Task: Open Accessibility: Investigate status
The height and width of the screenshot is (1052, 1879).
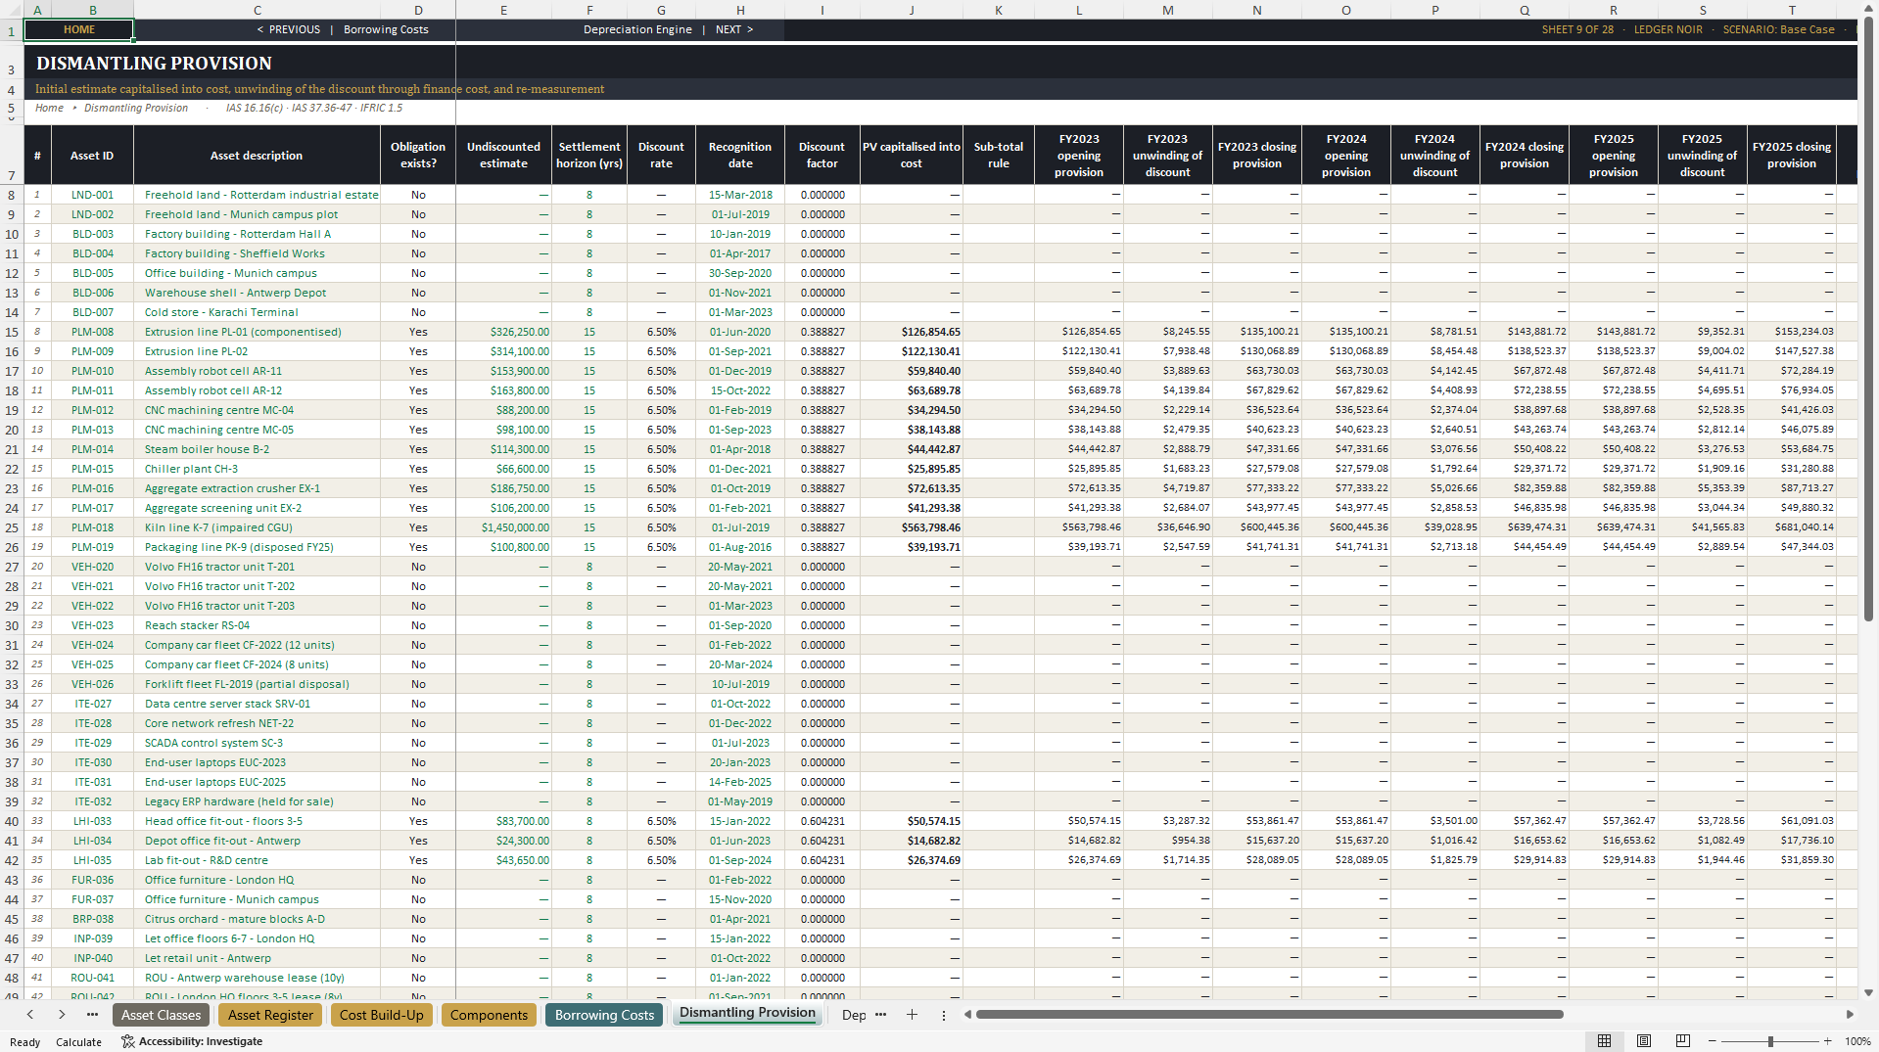Action: point(192,1041)
